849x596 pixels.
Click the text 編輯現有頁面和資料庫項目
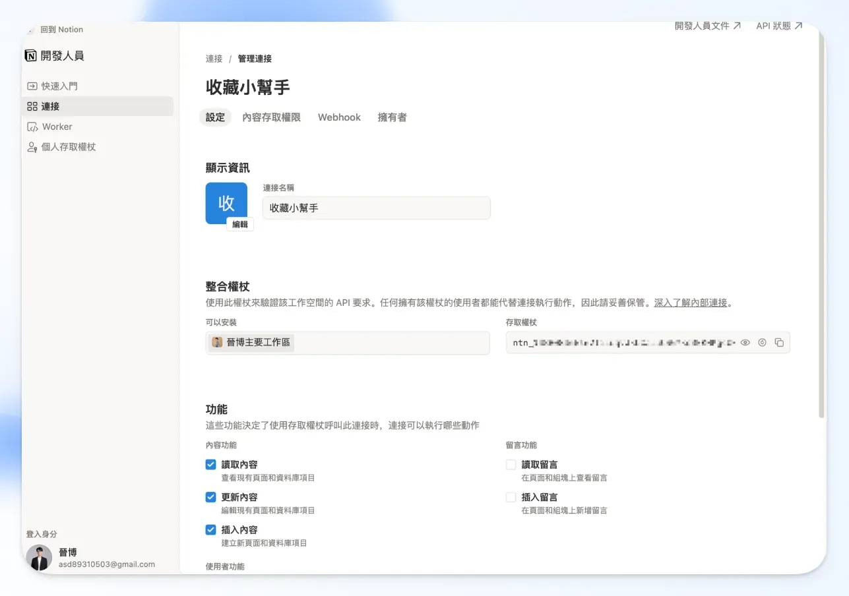click(x=268, y=510)
